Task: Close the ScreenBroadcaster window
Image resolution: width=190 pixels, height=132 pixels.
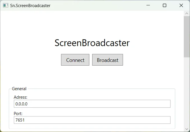Action: coord(181,5)
